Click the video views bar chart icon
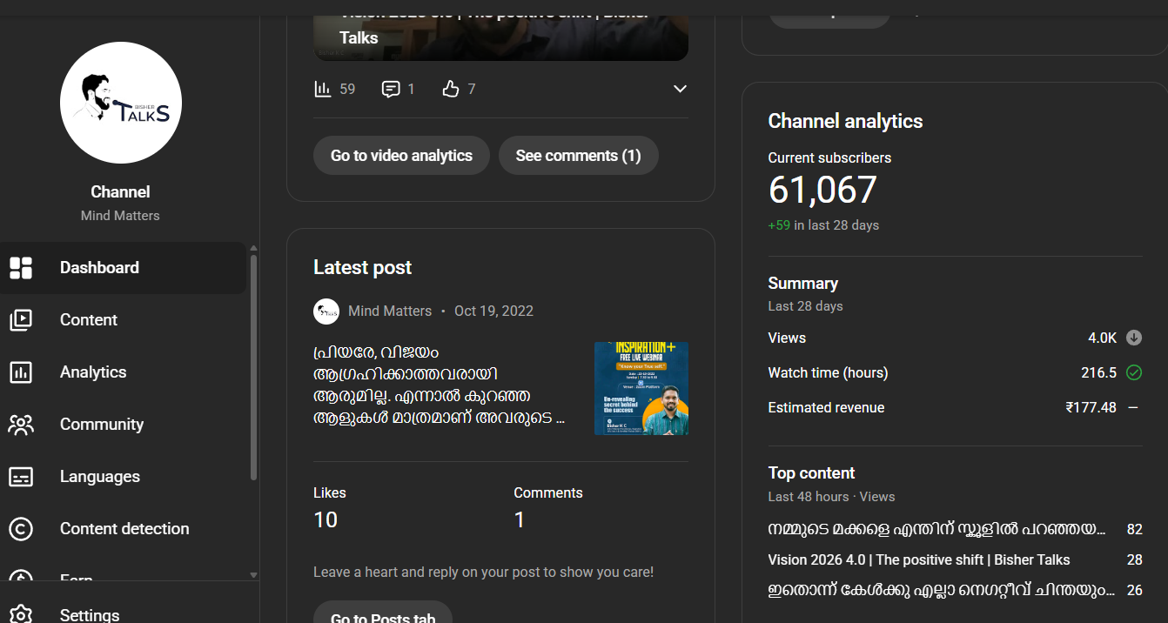Viewport: 1168px width, 623px height. [323, 89]
